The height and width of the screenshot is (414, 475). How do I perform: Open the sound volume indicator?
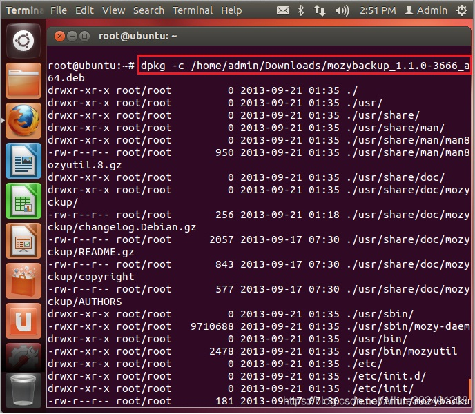(342, 11)
